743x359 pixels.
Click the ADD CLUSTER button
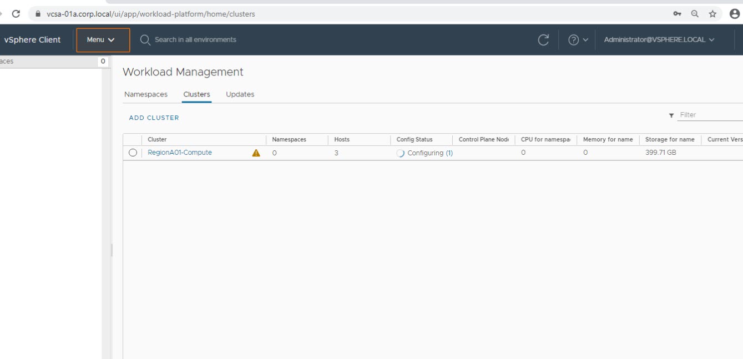(x=154, y=118)
